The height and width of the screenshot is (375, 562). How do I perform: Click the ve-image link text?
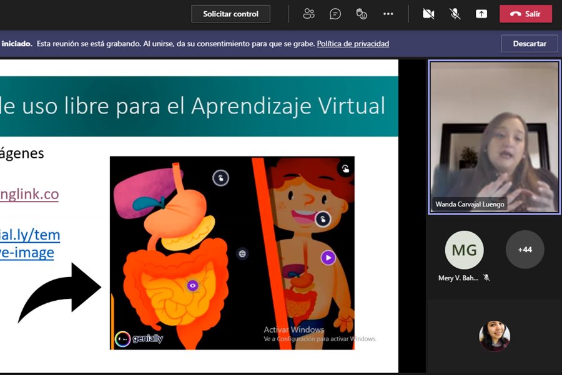(x=27, y=253)
